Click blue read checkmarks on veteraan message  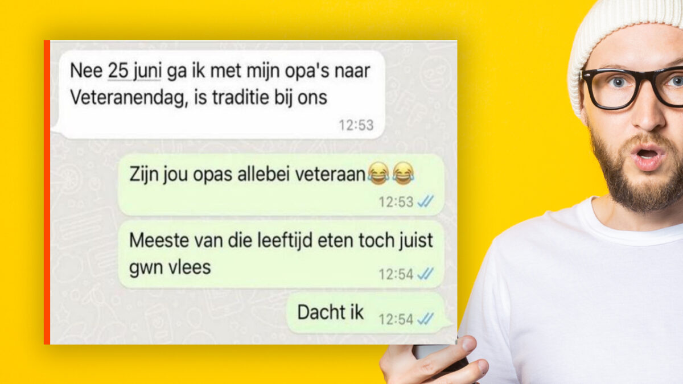[x=425, y=201]
